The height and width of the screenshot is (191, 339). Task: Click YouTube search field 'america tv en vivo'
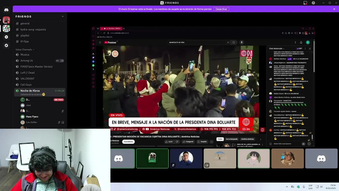tap(197, 42)
